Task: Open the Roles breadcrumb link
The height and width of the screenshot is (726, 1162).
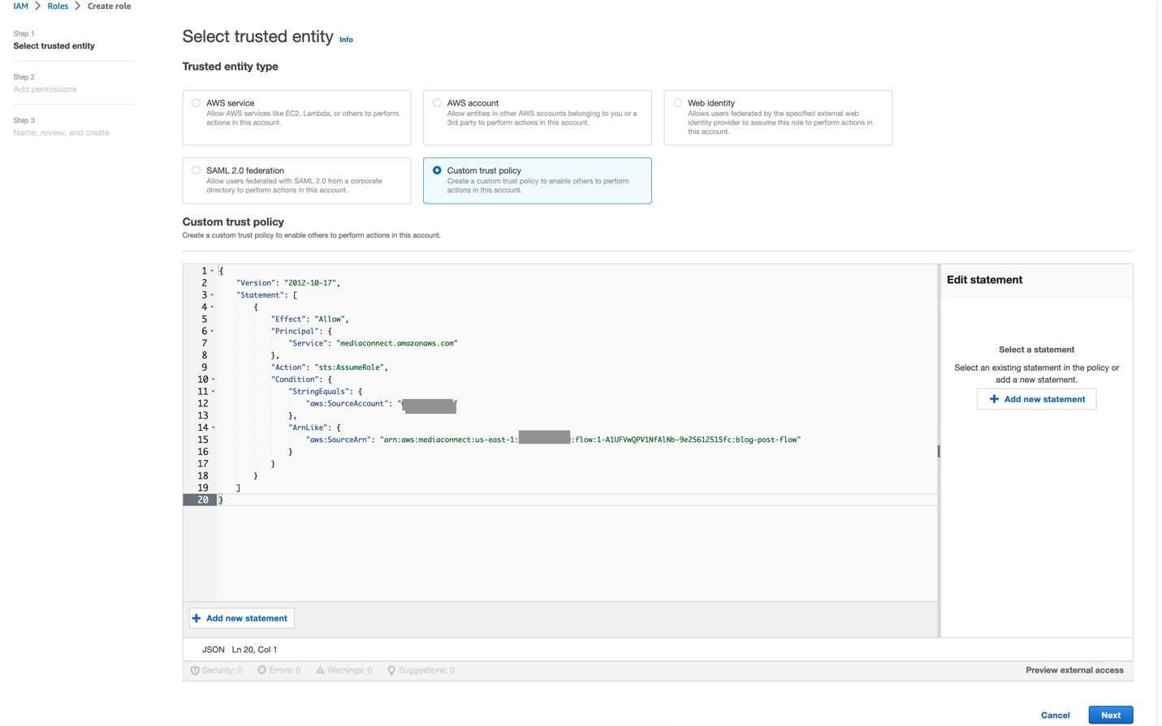Action: (x=58, y=6)
